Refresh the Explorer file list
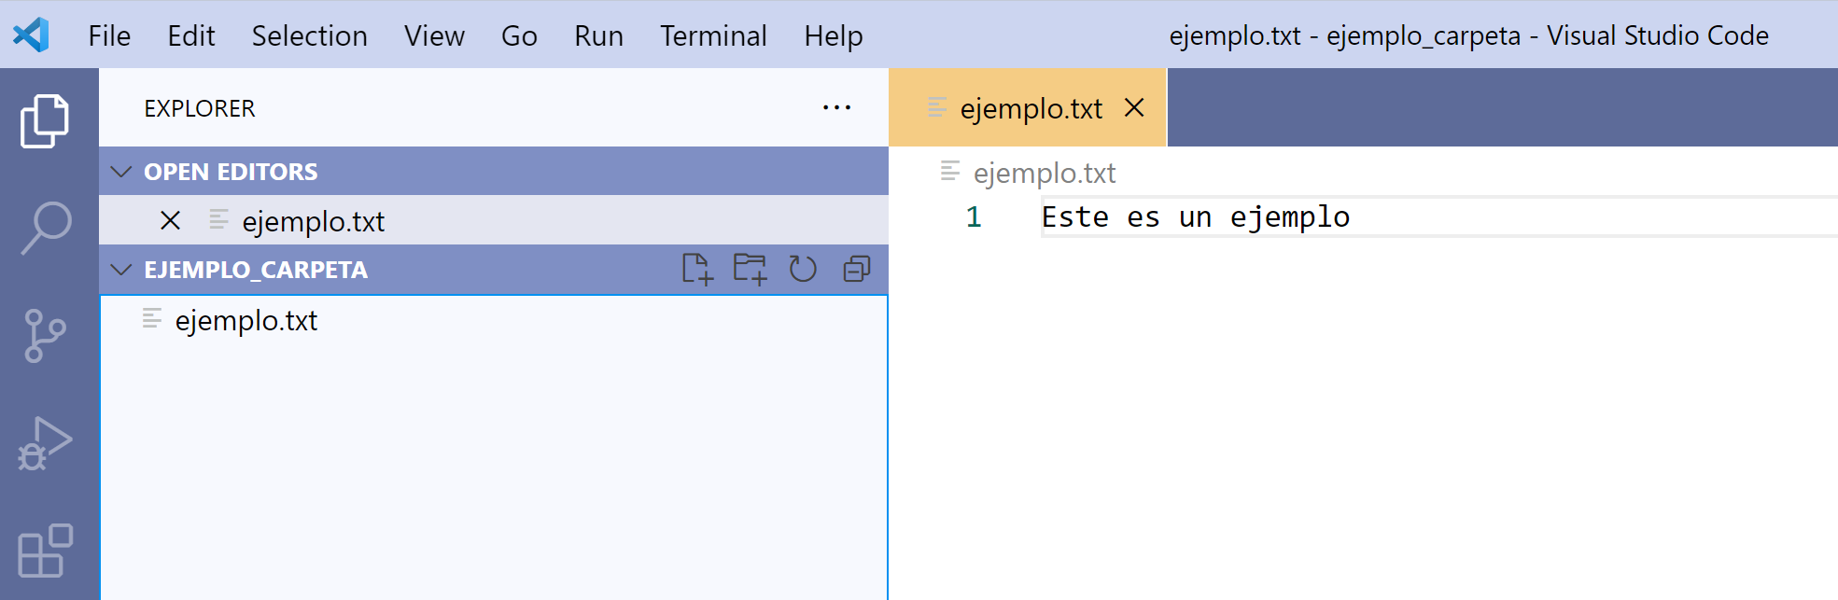Viewport: 1838px width, 600px height. [x=803, y=270]
